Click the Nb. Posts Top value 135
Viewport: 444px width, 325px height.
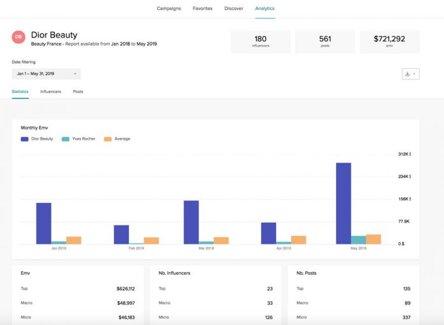click(x=407, y=288)
